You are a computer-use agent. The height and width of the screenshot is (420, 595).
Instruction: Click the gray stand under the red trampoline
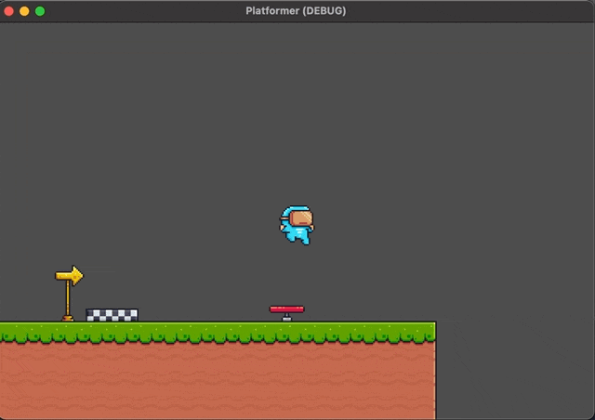pyautogui.click(x=286, y=317)
